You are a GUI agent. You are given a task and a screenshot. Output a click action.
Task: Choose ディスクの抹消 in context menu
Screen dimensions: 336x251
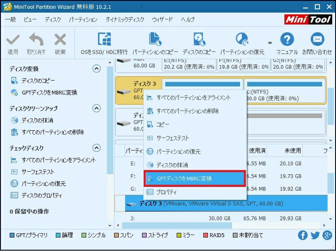[195, 165]
